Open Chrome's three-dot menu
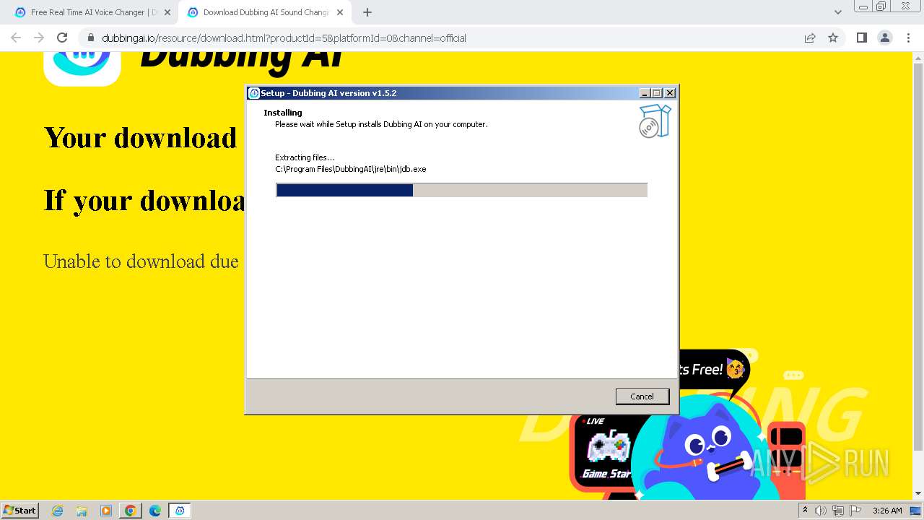Image resolution: width=924 pixels, height=520 pixels. click(909, 38)
